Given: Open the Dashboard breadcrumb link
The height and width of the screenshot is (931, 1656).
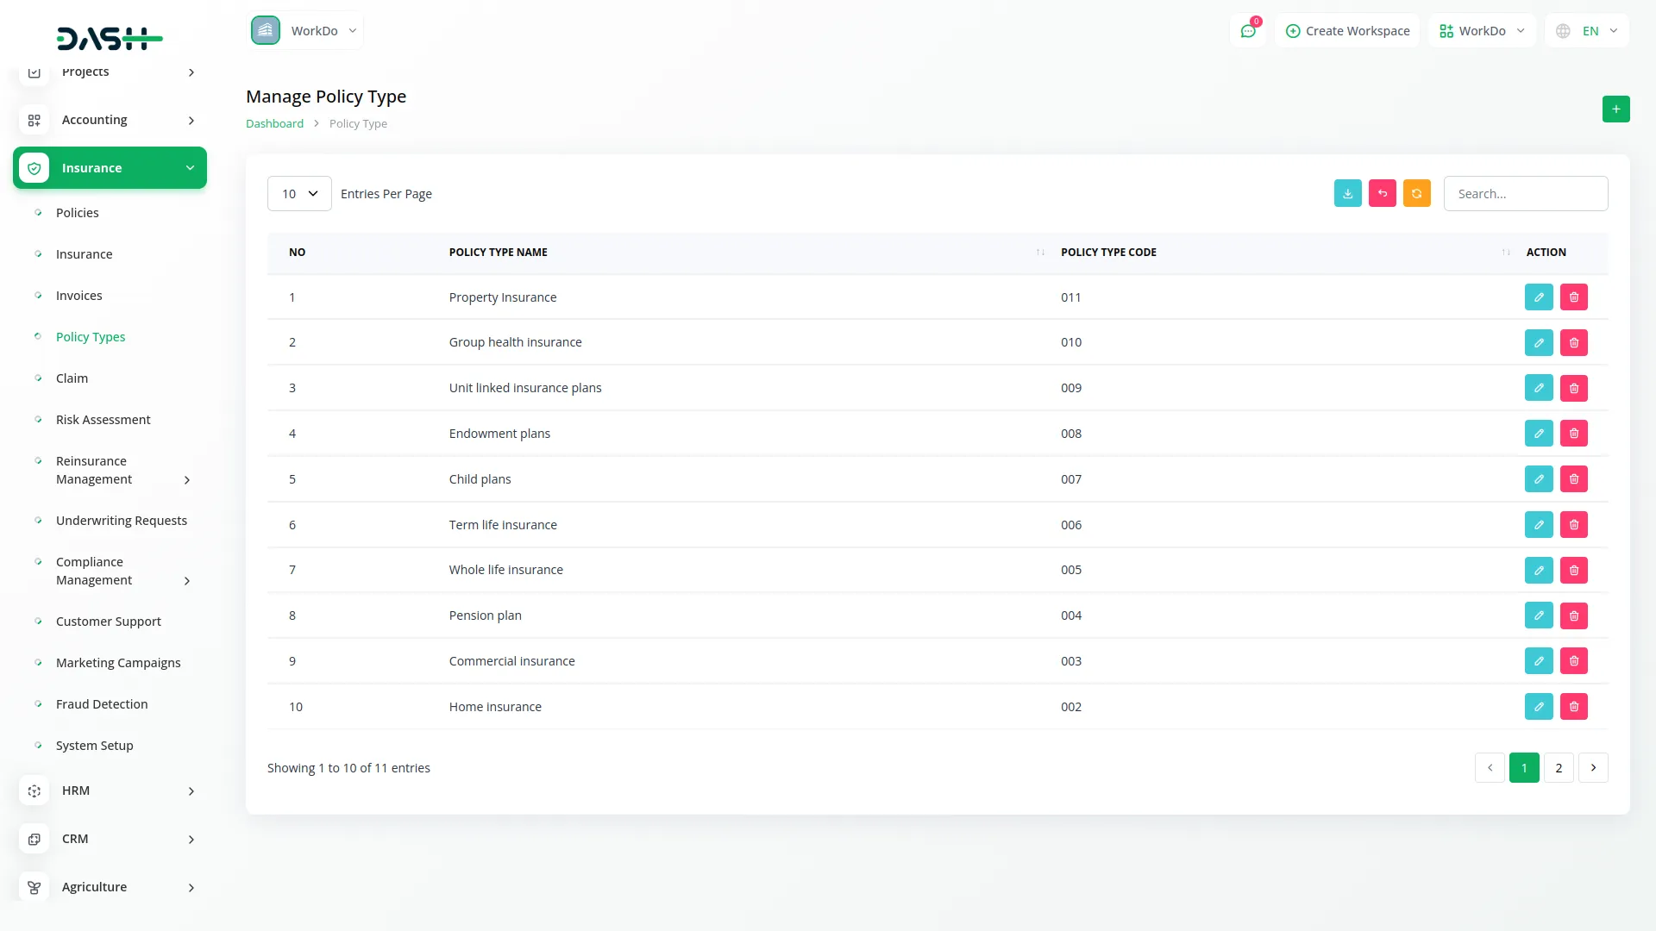Looking at the screenshot, I should pyautogui.click(x=273, y=123).
